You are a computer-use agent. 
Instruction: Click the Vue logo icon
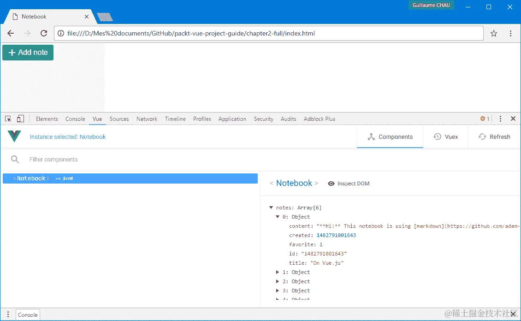[x=14, y=136]
